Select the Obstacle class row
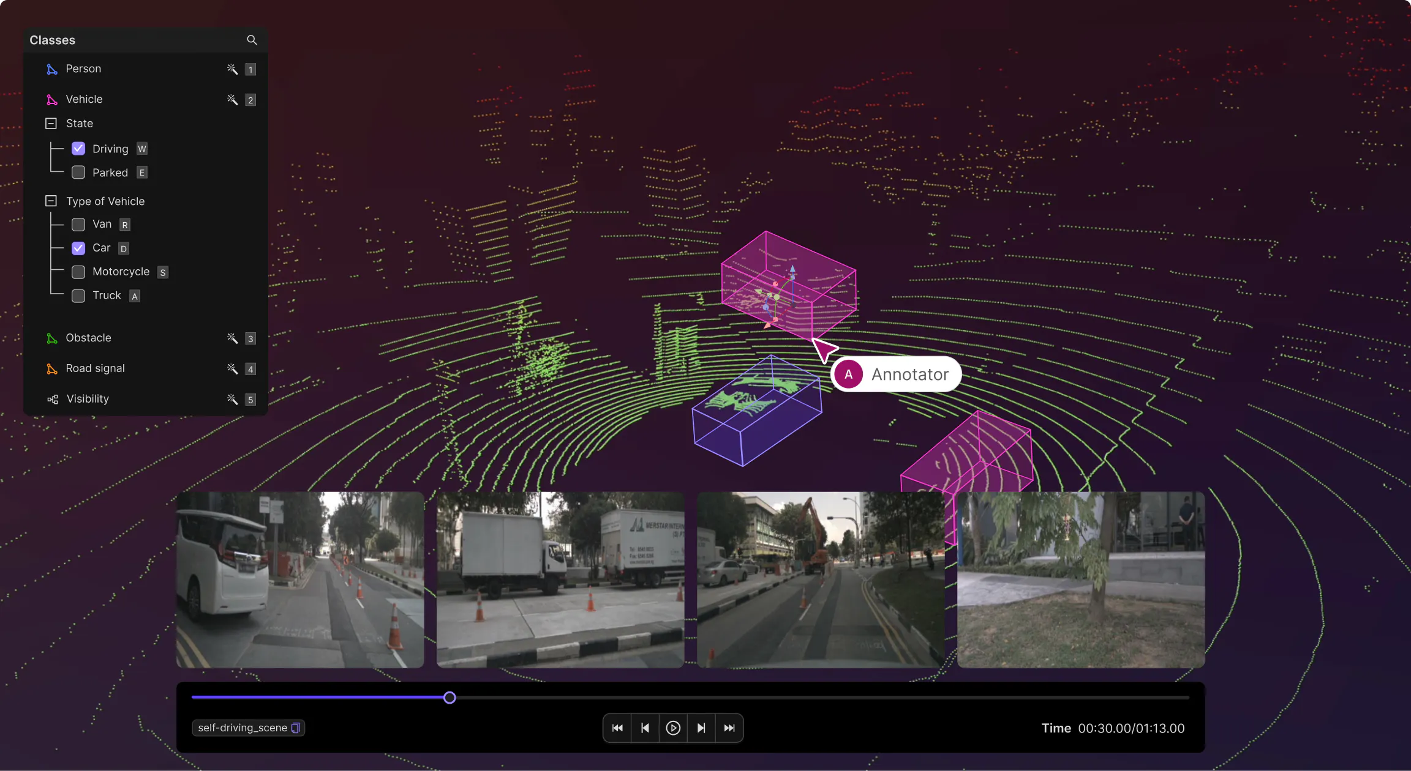 tap(146, 338)
